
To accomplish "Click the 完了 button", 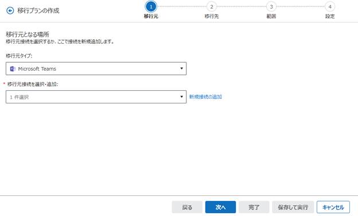I will click(x=254, y=207).
